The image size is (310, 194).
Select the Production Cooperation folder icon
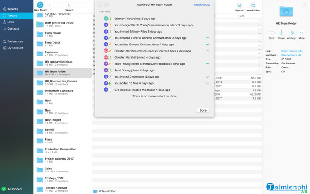pyautogui.click(x=40, y=150)
